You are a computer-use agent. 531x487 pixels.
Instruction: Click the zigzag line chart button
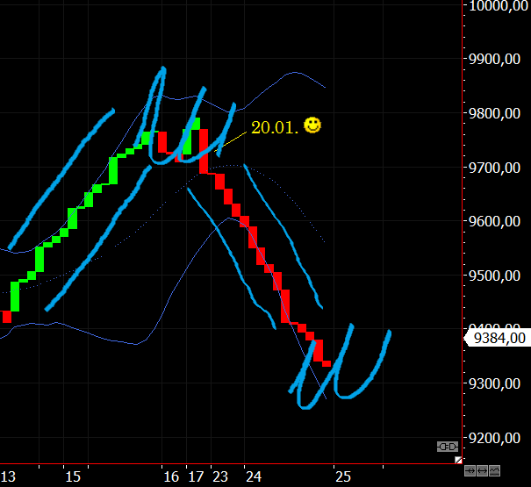pyautogui.click(x=494, y=470)
